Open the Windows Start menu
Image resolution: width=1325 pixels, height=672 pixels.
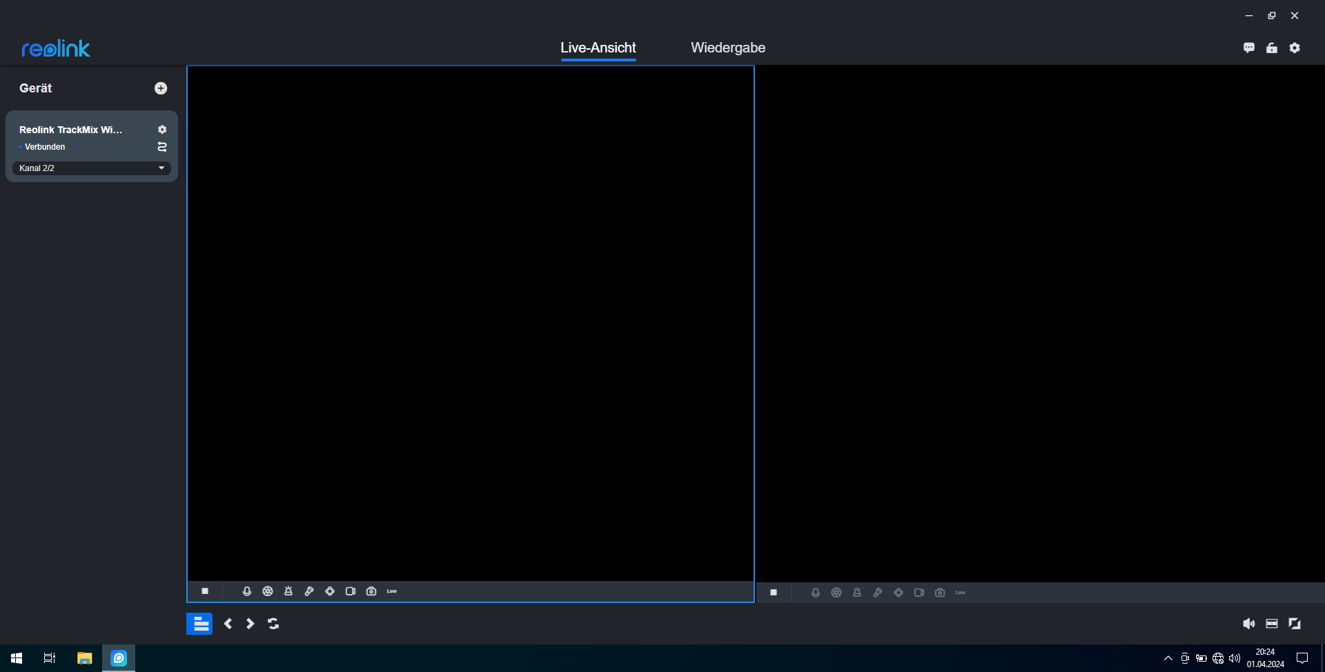[17, 658]
